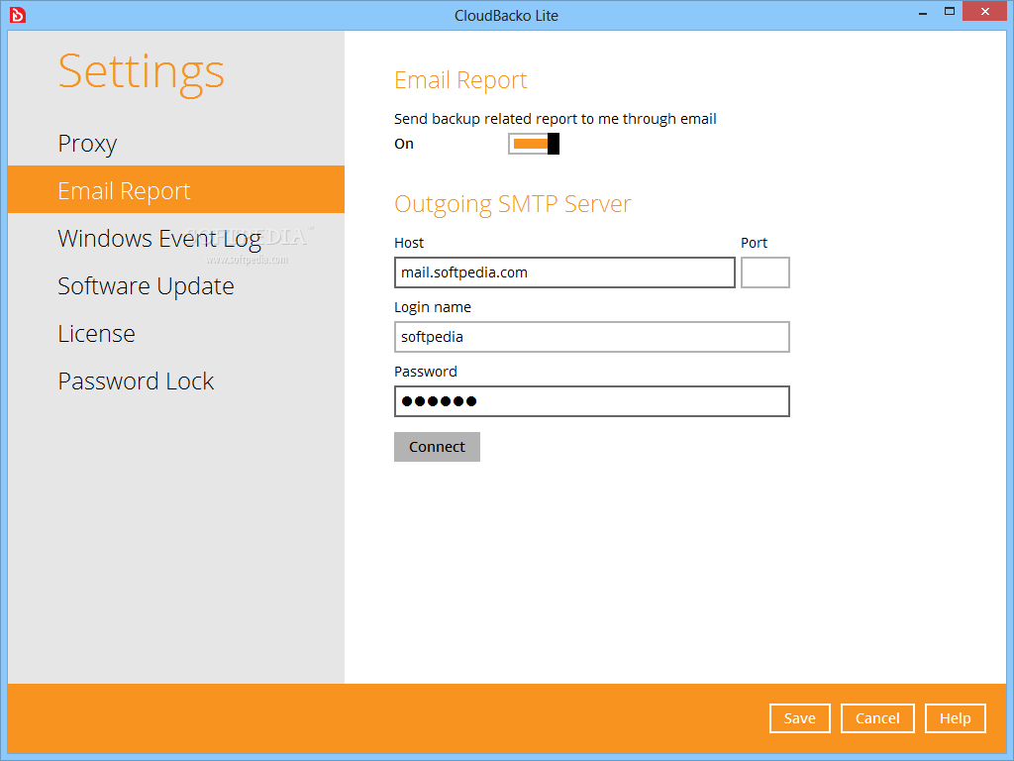
Task: Click the CloudBacko logo in title bar
Action: click(18, 14)
